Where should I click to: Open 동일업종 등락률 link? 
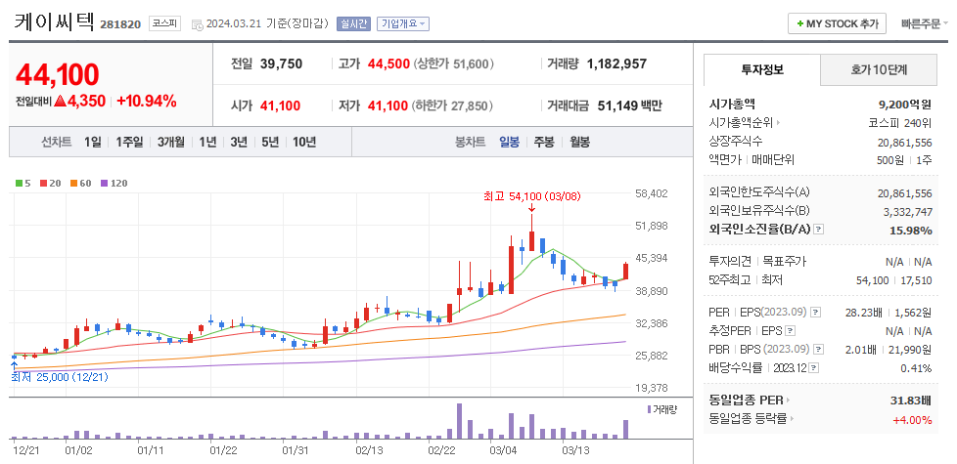click(753, 419)
